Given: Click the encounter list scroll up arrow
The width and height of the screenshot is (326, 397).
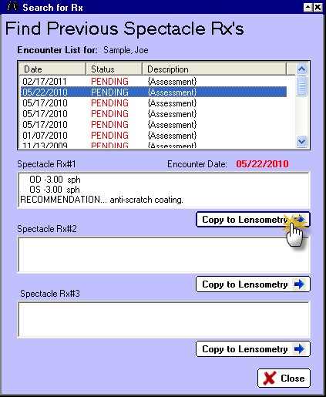Looking at the screenshot, I should tap(301, 69).
